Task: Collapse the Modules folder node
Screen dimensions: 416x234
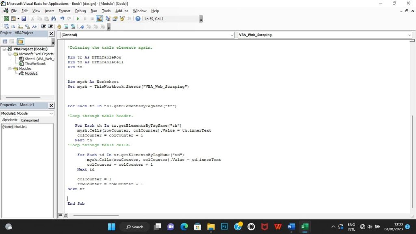Action: pos(10,68)
